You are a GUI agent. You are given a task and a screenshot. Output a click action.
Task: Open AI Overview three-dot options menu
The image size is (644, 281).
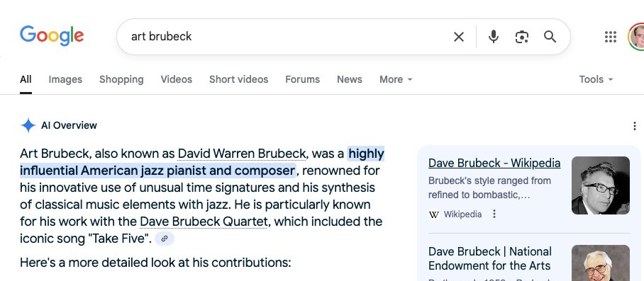click(635, 126)
